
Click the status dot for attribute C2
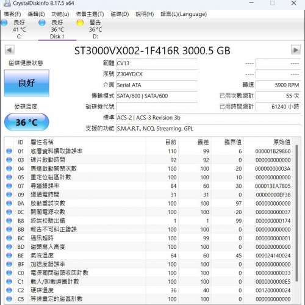point(9,290)
